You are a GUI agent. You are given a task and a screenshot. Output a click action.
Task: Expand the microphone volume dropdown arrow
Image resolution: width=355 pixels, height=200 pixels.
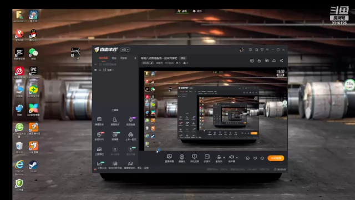(x=224, y=157)
